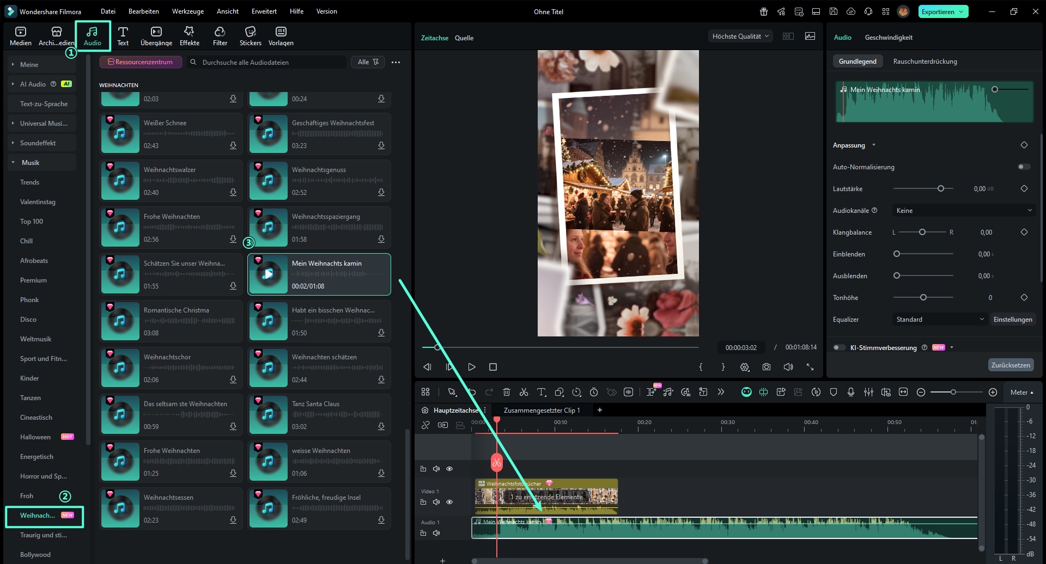This screenshot has width=1046, height=564.
Task: Open the Audiokanäle dropdown
Action: 963,211
